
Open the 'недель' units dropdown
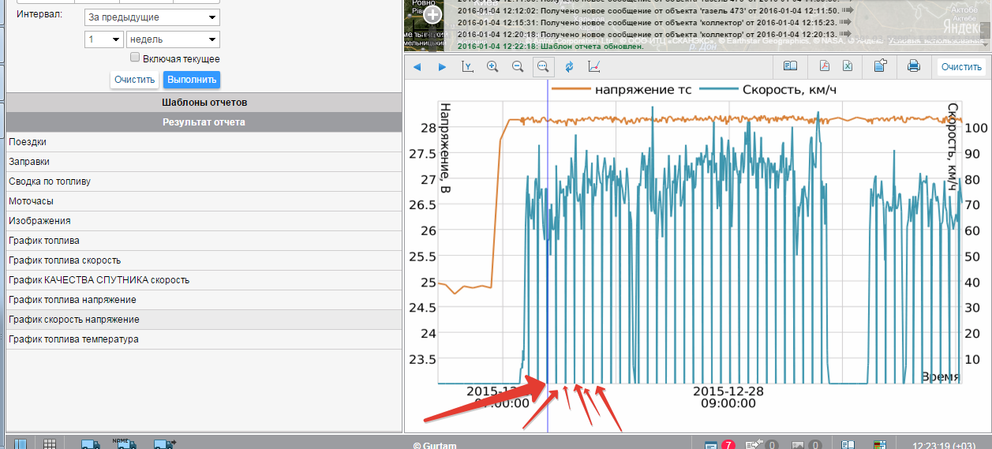172,39
